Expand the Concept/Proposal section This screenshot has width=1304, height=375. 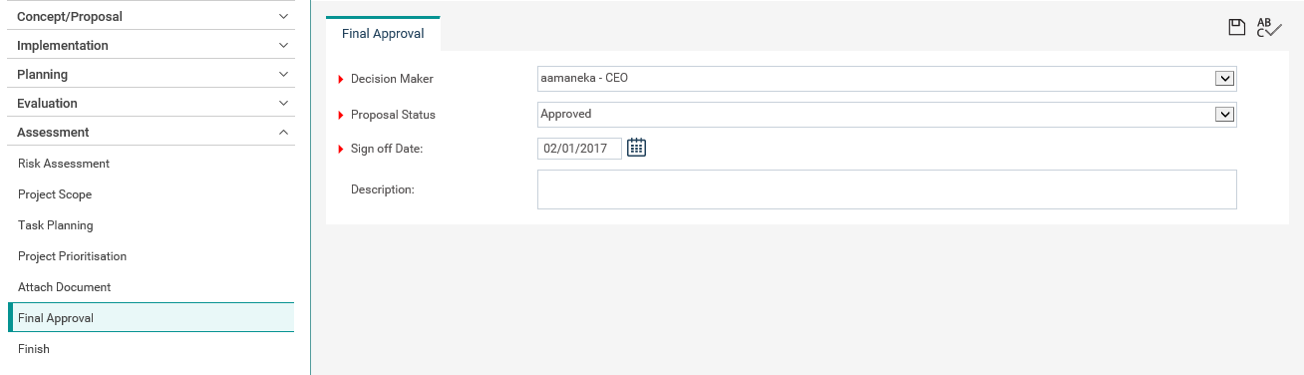[151, 16]
